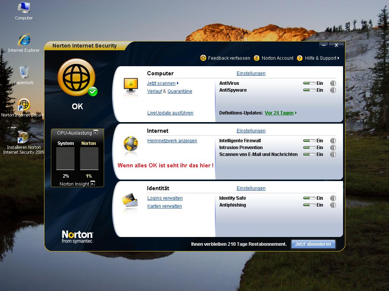Click the Norton Account lock icon

coord(256,58)
